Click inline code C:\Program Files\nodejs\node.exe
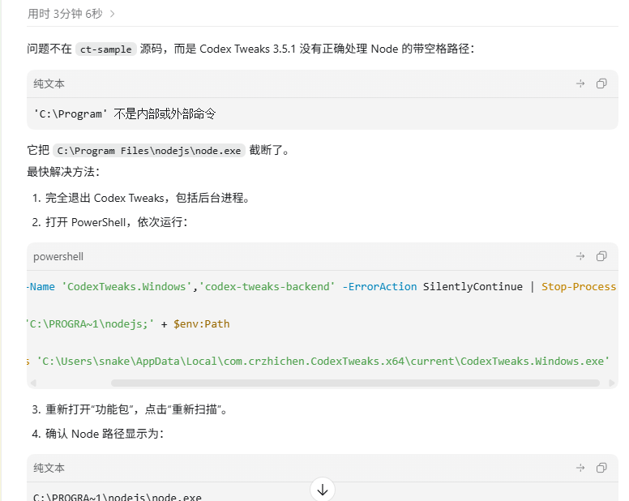Viewport: 629px width, 501px height. (x=149, y=151)
